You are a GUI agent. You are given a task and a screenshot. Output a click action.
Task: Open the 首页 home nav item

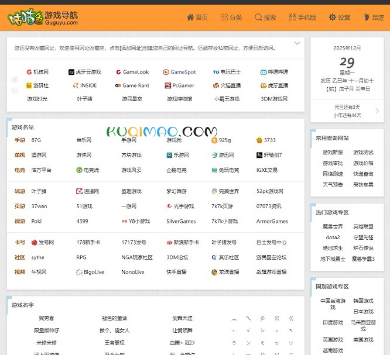coord(197,18)
